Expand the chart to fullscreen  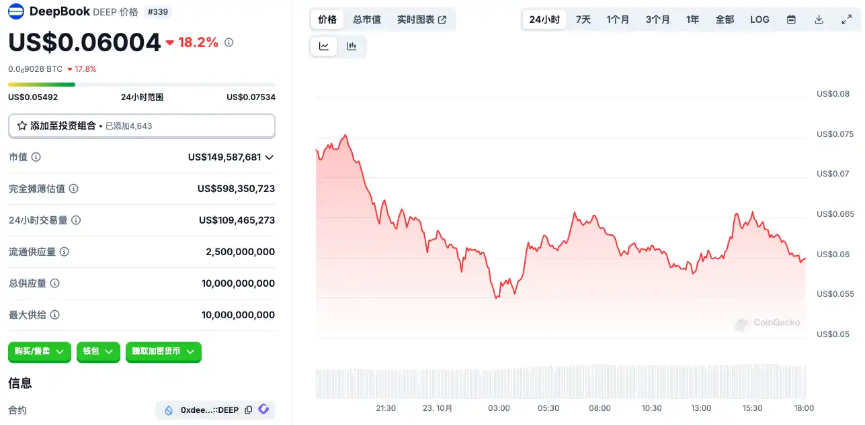pyautogui.click(x=846, y=19)
